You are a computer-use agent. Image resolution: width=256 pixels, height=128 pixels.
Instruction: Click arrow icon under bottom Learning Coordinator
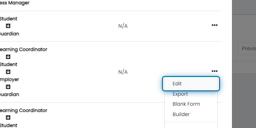tap(8, 118)
